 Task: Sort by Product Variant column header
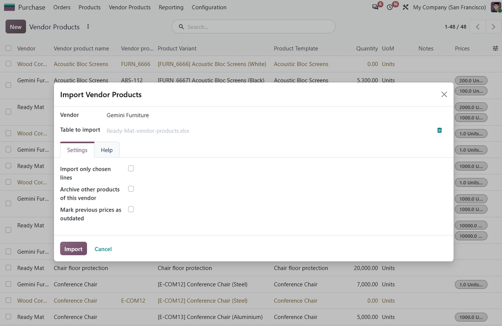(177, 48)
